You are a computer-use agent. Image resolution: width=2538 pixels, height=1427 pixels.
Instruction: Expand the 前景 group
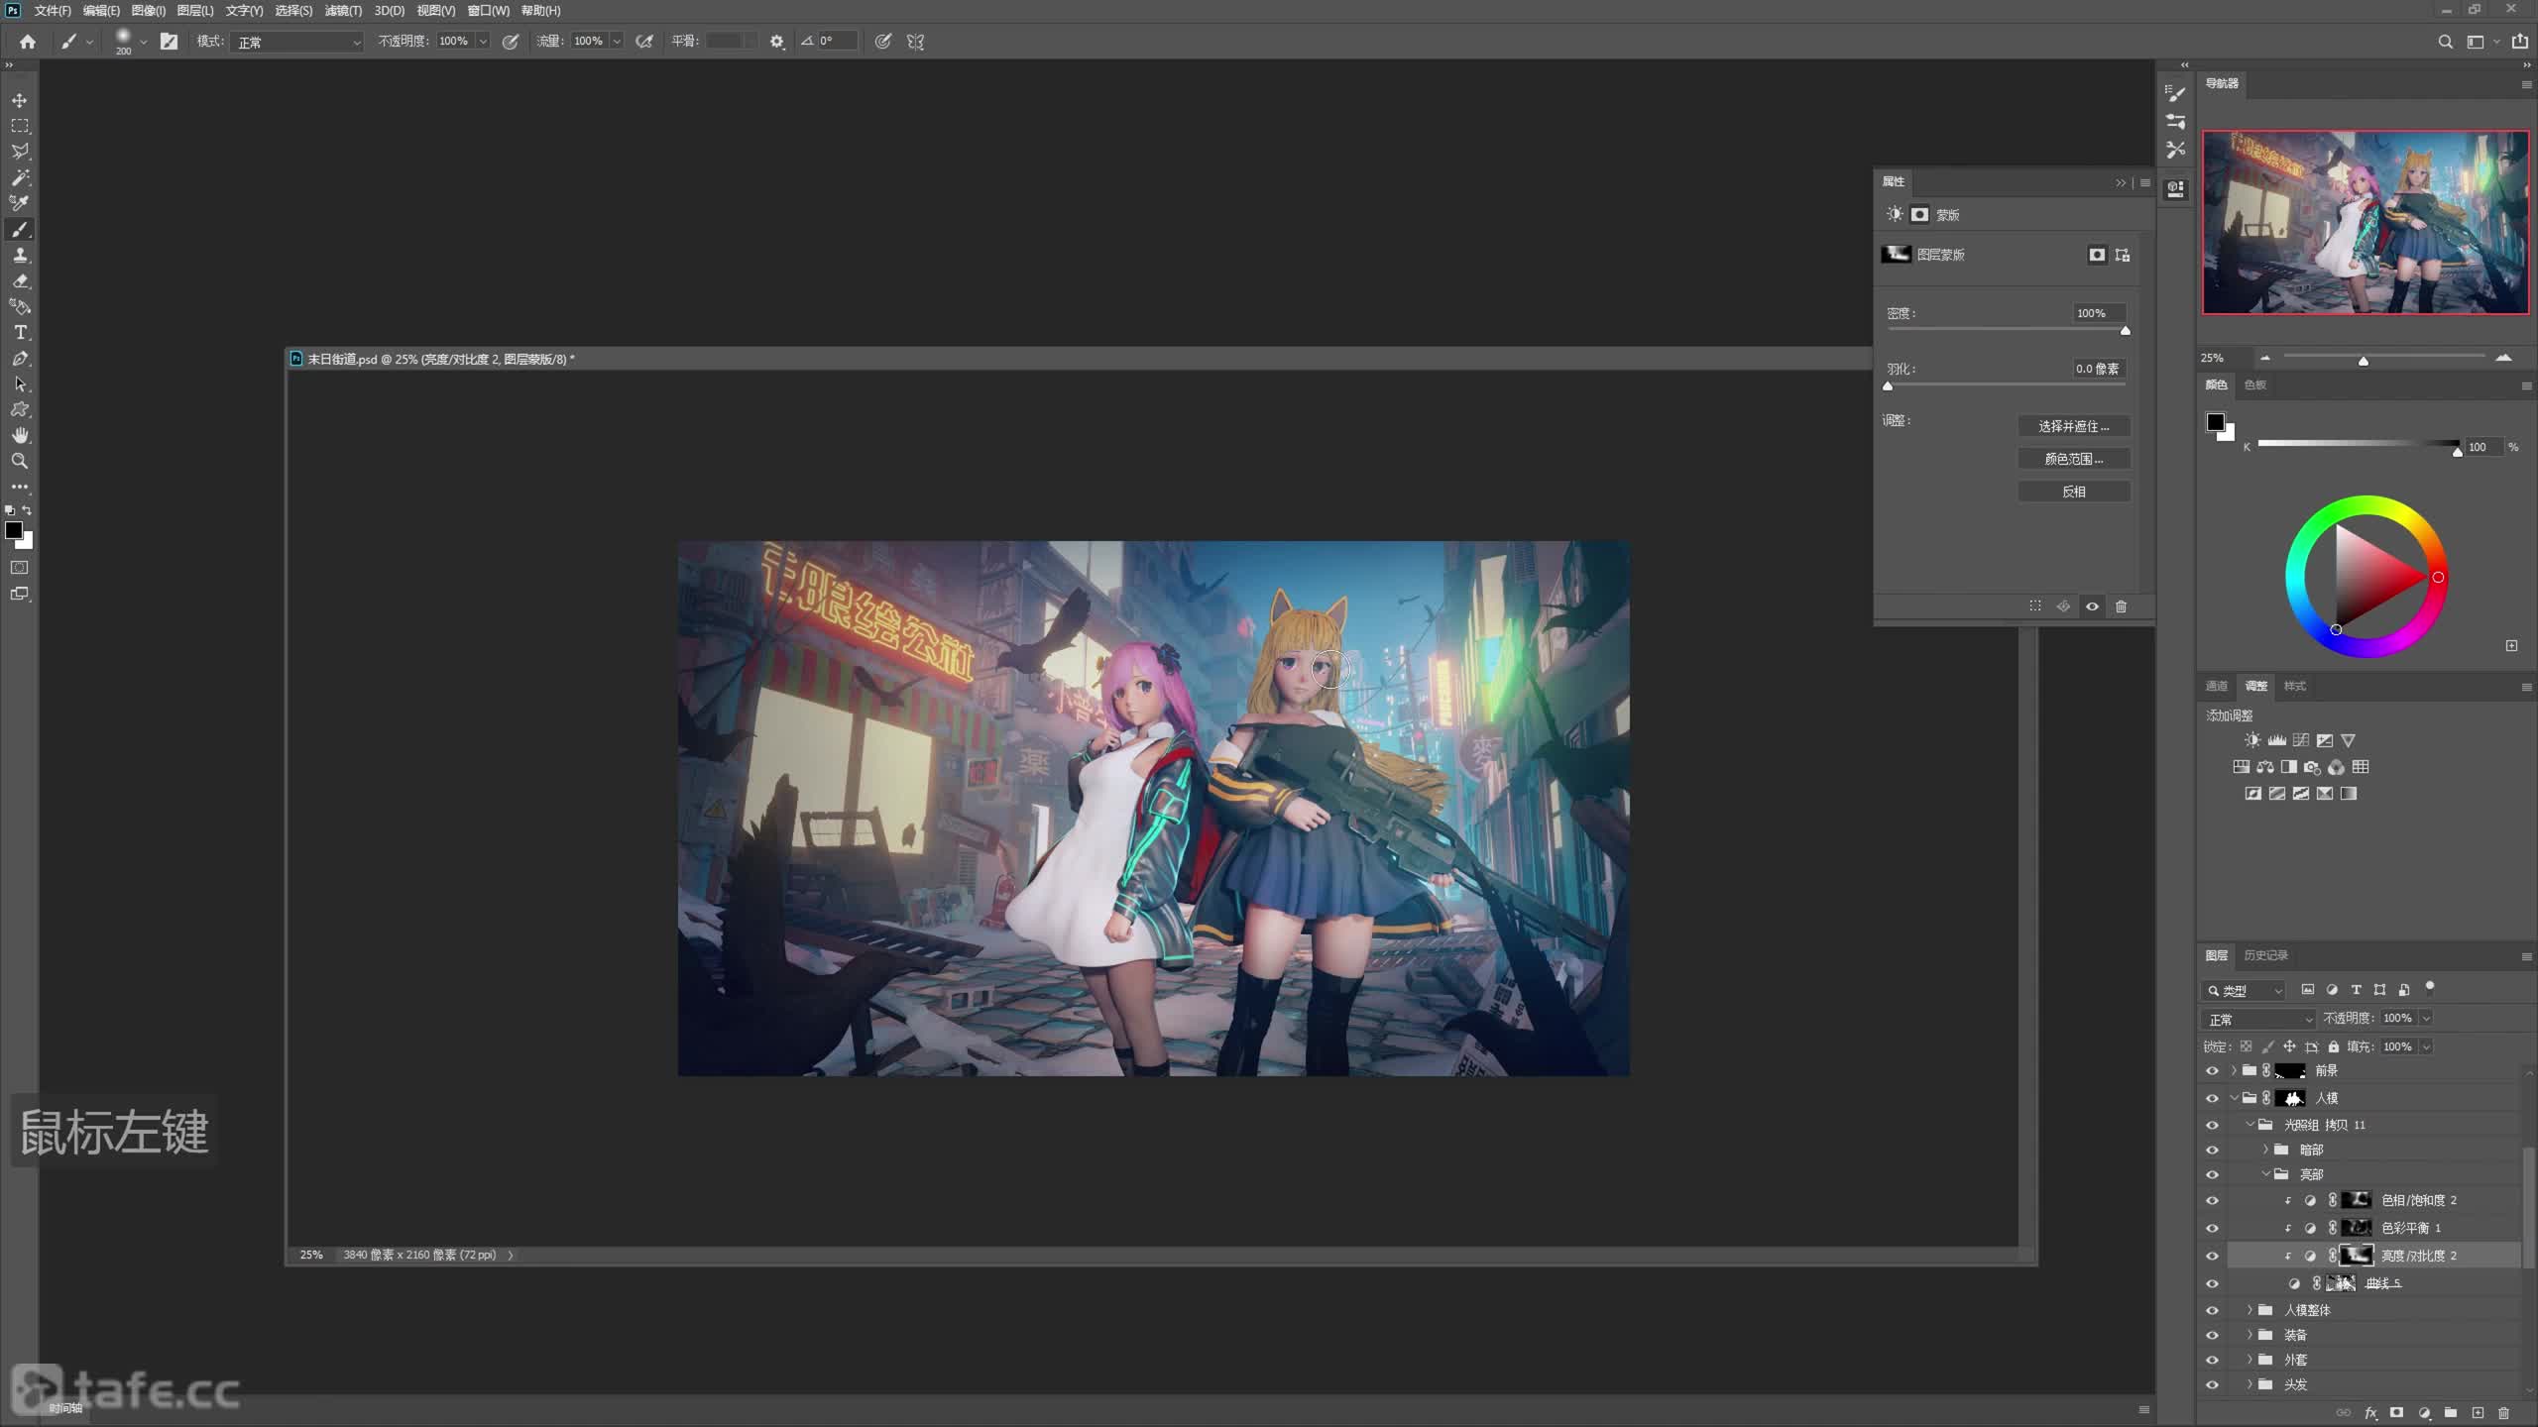pos(2234,1071)
